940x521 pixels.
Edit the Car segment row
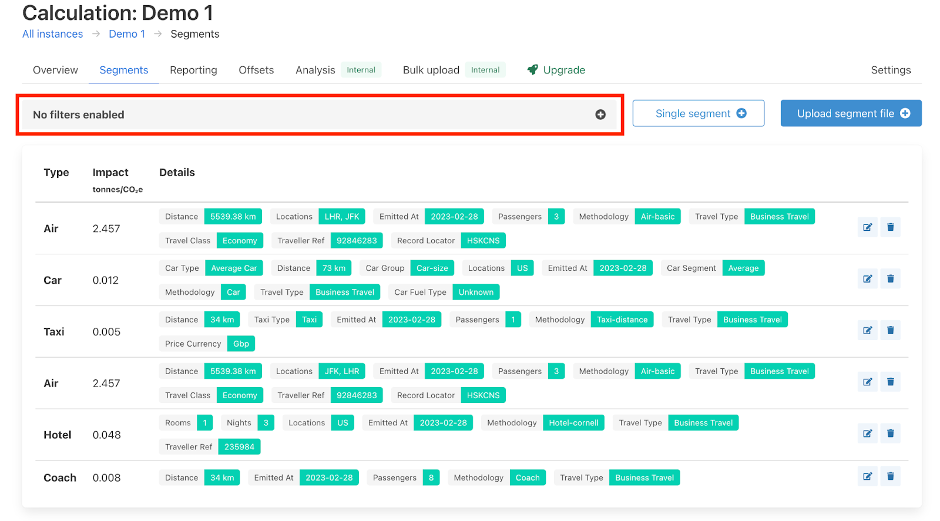click(867, 279)
